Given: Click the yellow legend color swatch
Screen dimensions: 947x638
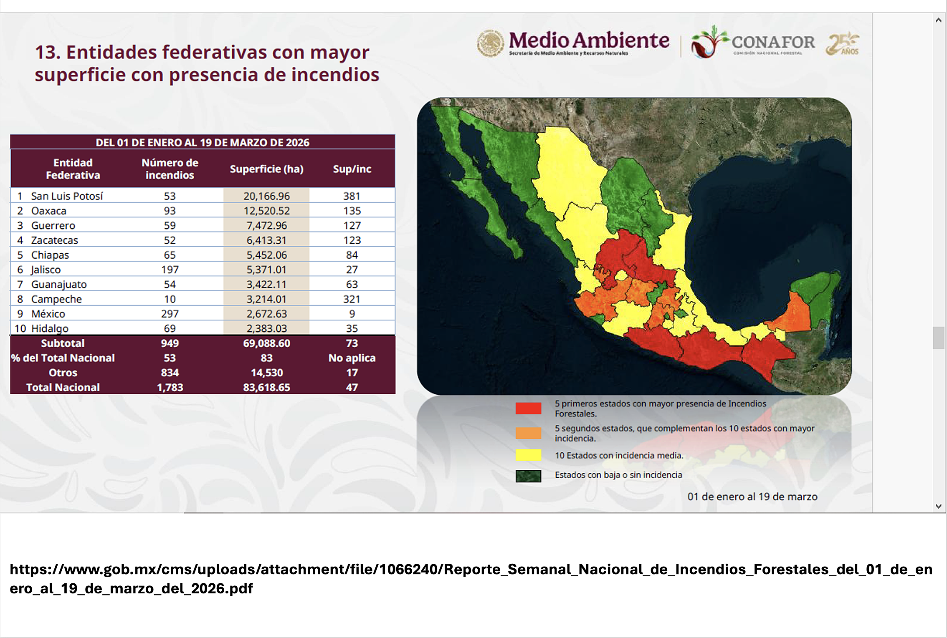Looking at the screenshot, I should click(528, 455).
